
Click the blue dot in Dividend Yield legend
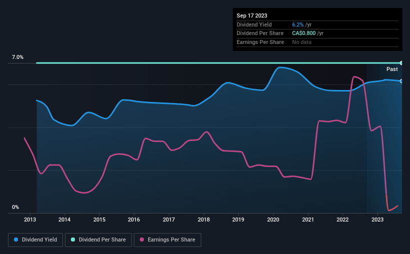pos(16,240)
